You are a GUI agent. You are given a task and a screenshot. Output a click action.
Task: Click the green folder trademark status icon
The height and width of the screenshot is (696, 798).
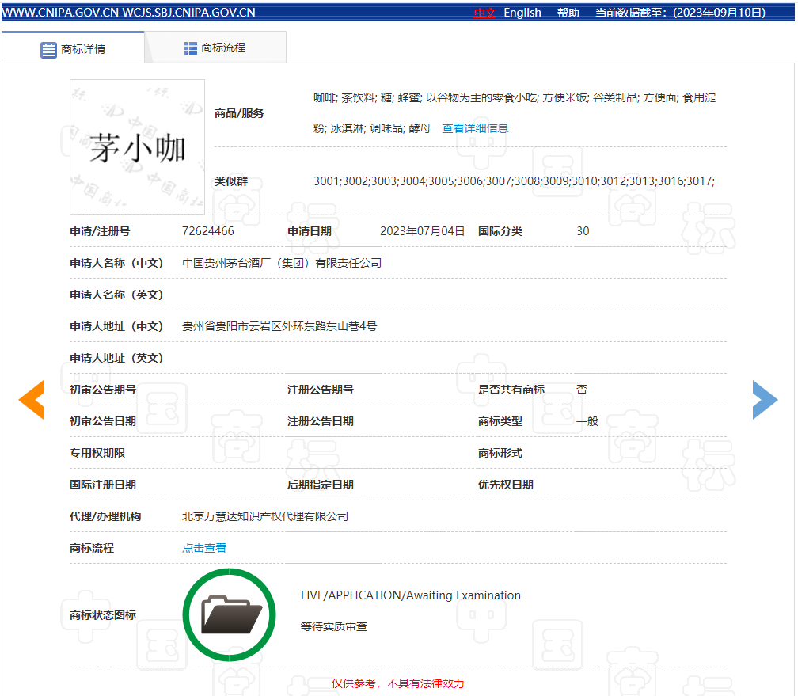pos(230,615)
